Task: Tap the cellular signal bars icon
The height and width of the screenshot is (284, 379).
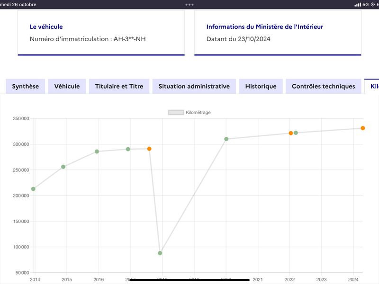Action: pos(358,5)
